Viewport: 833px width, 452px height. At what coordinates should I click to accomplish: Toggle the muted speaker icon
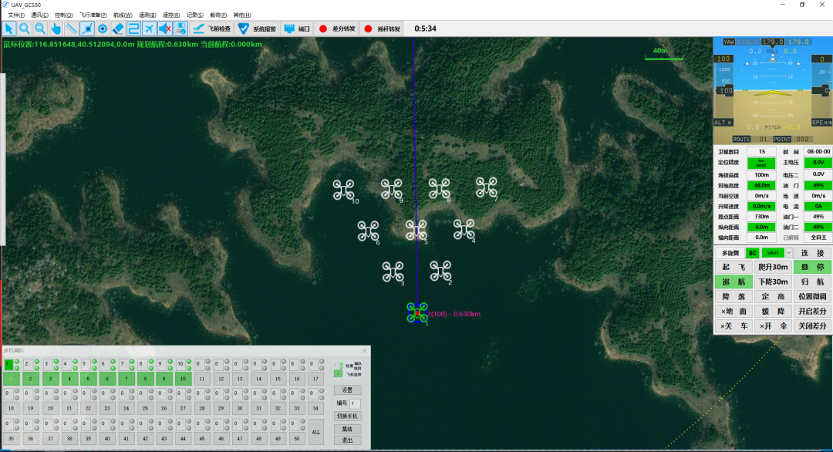(165, 29)
